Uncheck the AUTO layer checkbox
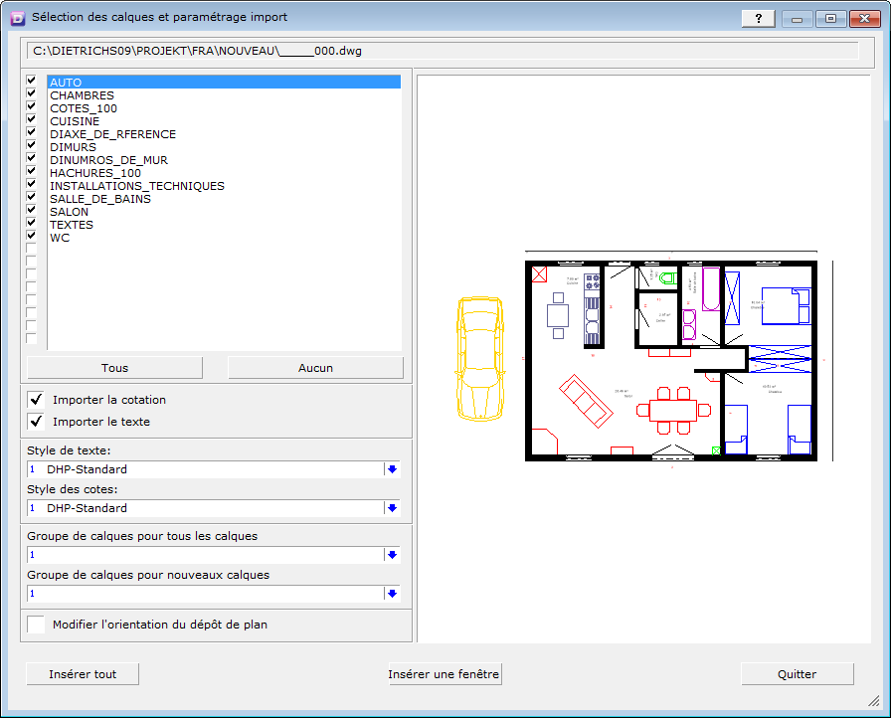This screenshot has height=718, width=891. pos(31,82)
